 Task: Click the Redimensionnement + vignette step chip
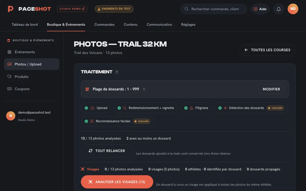146,108
